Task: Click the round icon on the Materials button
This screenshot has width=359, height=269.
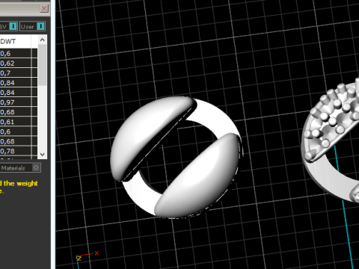Action: [36, 167]
